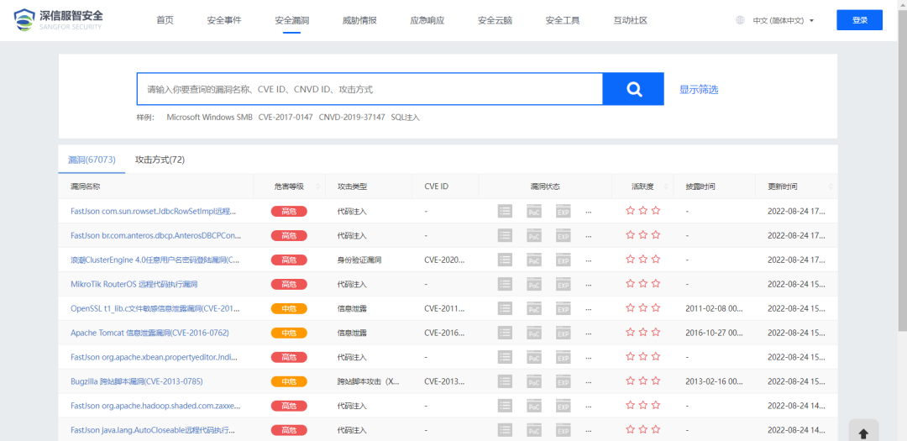Click the 漏洞状态 column header
Screen dimensions: 907x441
pos(545,186)
